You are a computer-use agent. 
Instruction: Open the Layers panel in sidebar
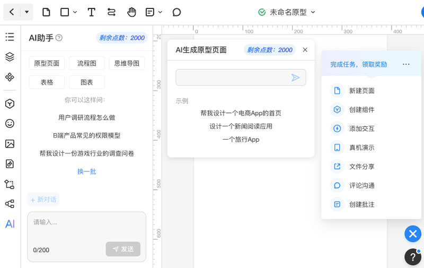pos(10,57)
